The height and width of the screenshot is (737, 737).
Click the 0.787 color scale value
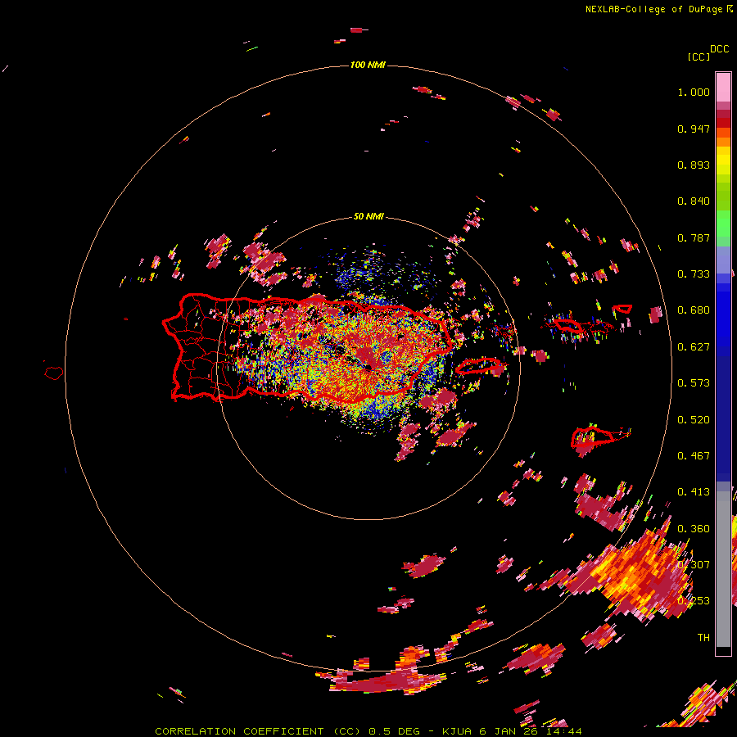[x=694, y=237]
